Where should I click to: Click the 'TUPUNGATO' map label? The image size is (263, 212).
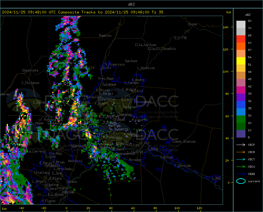point(52,166)
